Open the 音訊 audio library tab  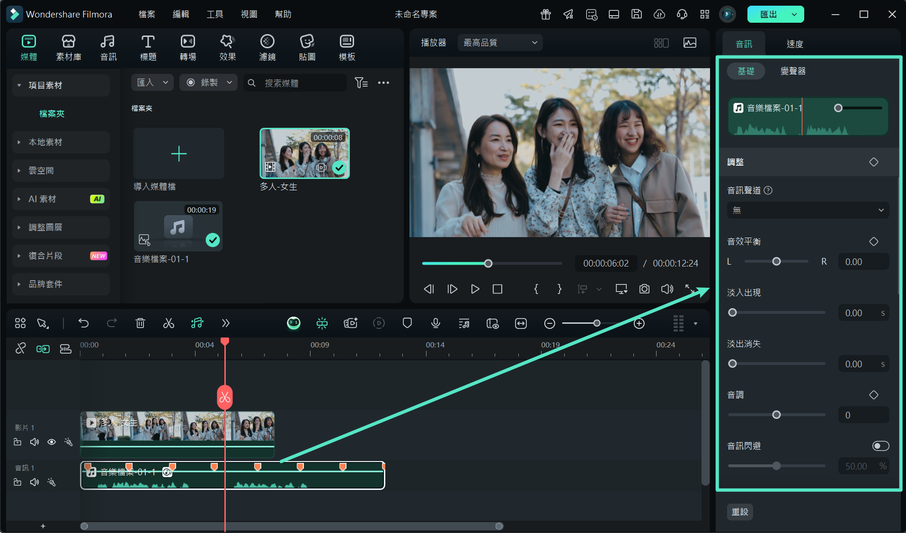tap(108, 48)
